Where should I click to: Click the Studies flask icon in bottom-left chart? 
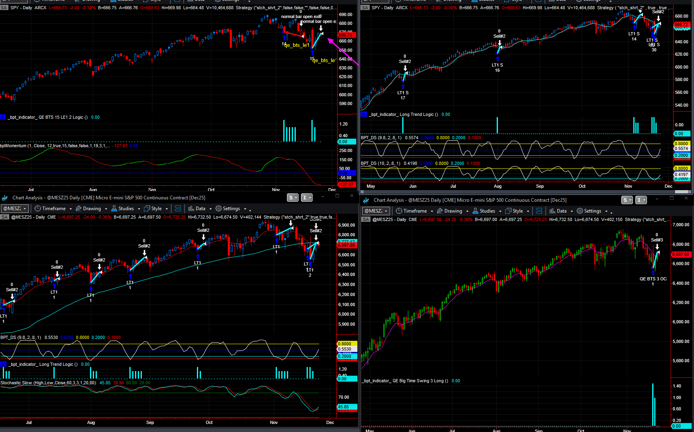[114, 209]
